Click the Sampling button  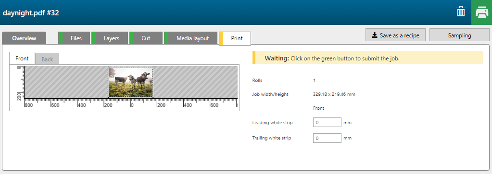pyautogui.click(x=459, y=35)
